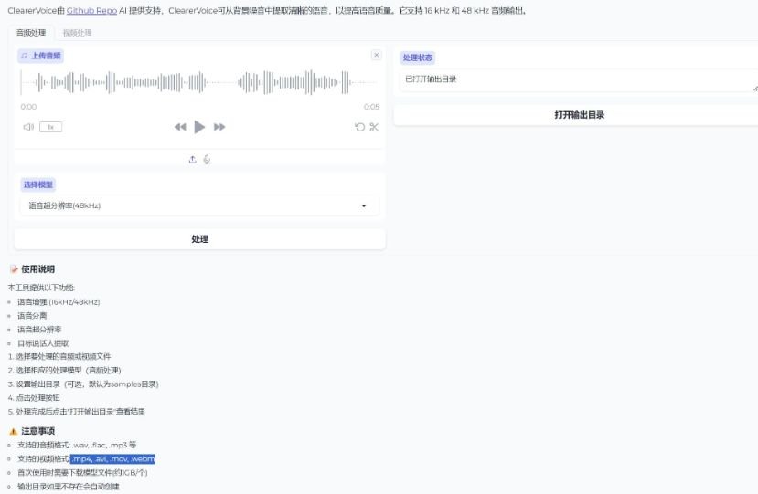Click the scissors trim icon
This screenshot has height=494, width=758.
pos(374,127)
